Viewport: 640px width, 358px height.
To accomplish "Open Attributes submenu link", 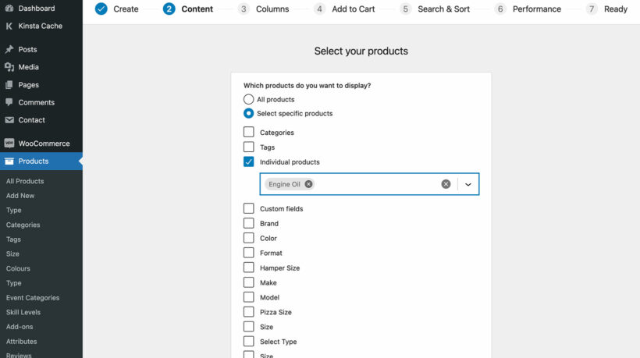I will (x=21, y=342).
